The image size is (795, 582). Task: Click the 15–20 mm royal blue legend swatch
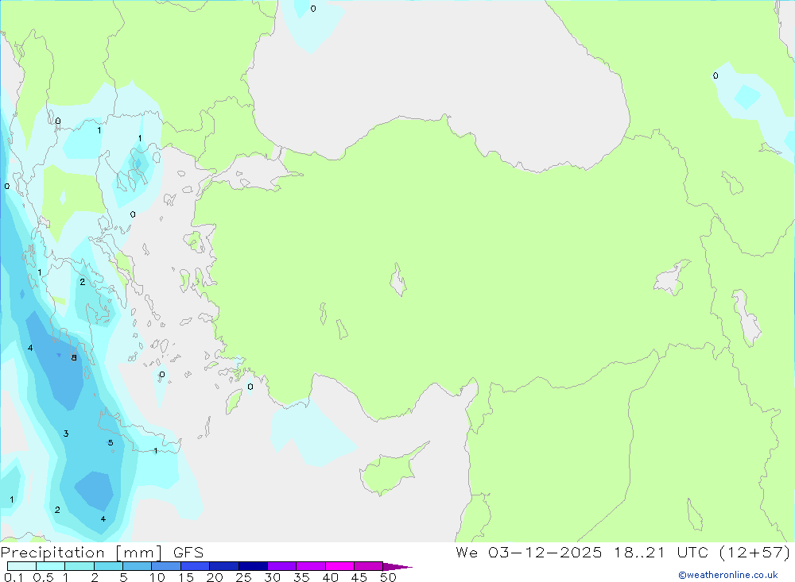point(195,566)
